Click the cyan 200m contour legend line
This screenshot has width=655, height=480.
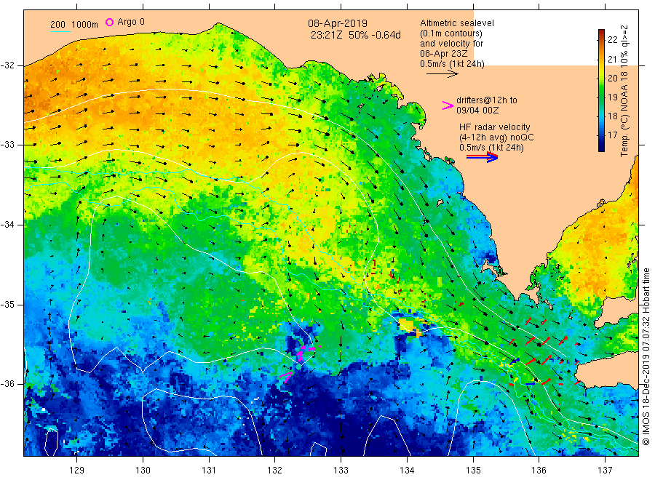coord(60,31)
